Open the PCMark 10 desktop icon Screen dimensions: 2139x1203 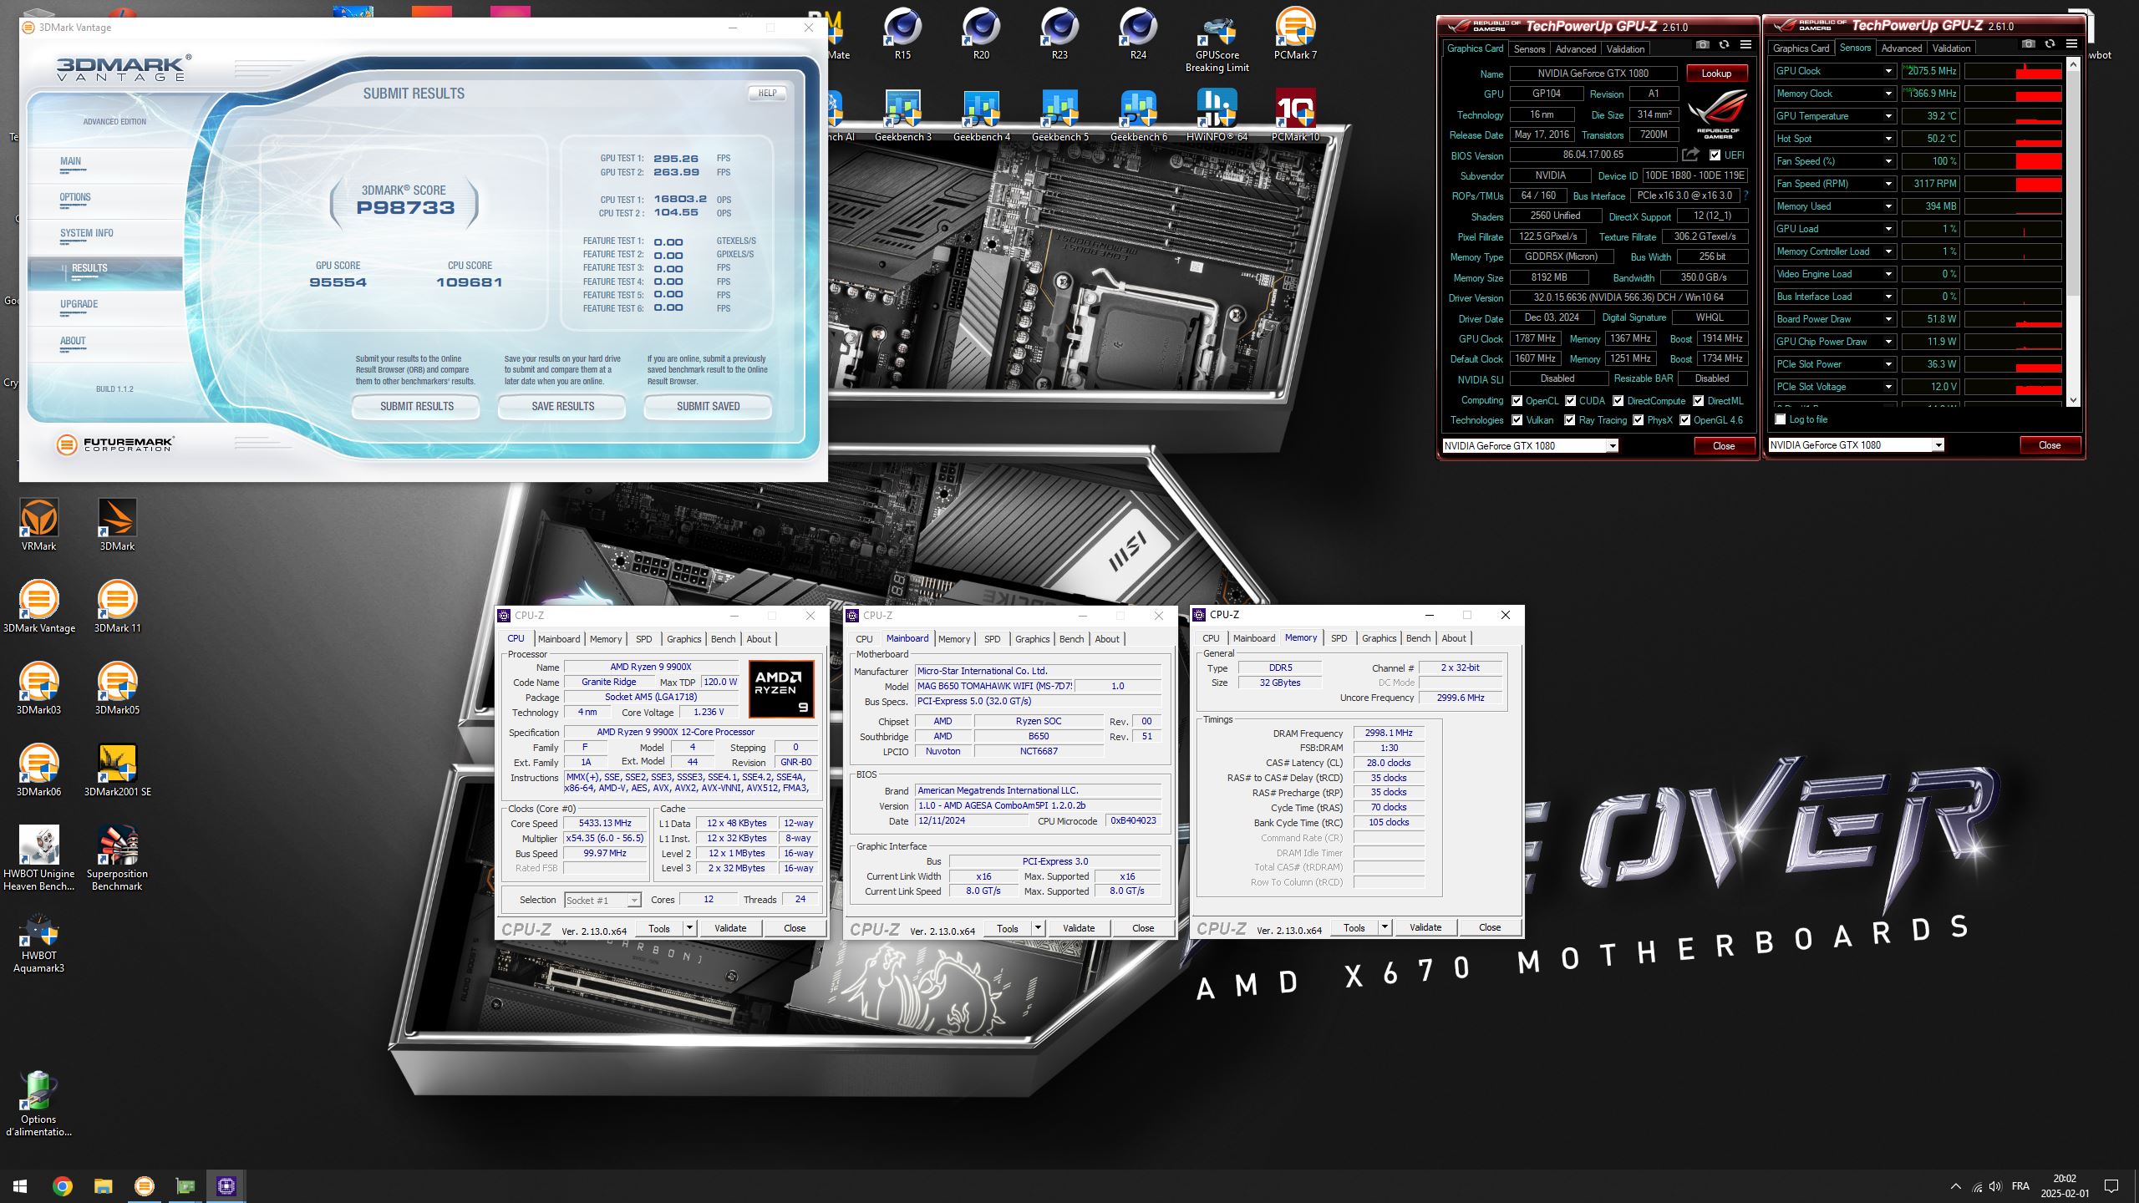[x=1295, y=115]
